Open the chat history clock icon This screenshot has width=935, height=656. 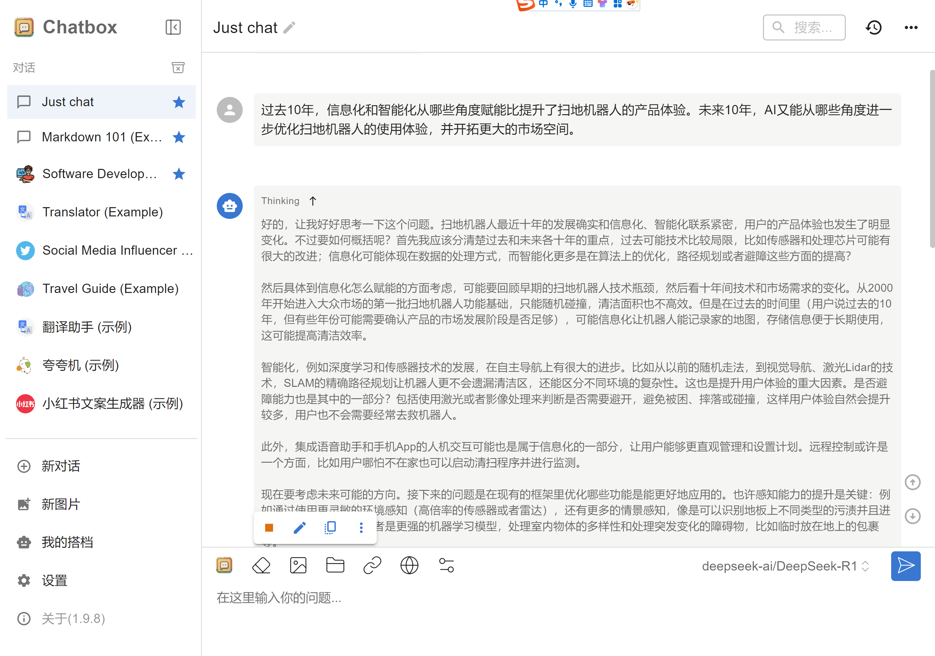pos(874,28)
